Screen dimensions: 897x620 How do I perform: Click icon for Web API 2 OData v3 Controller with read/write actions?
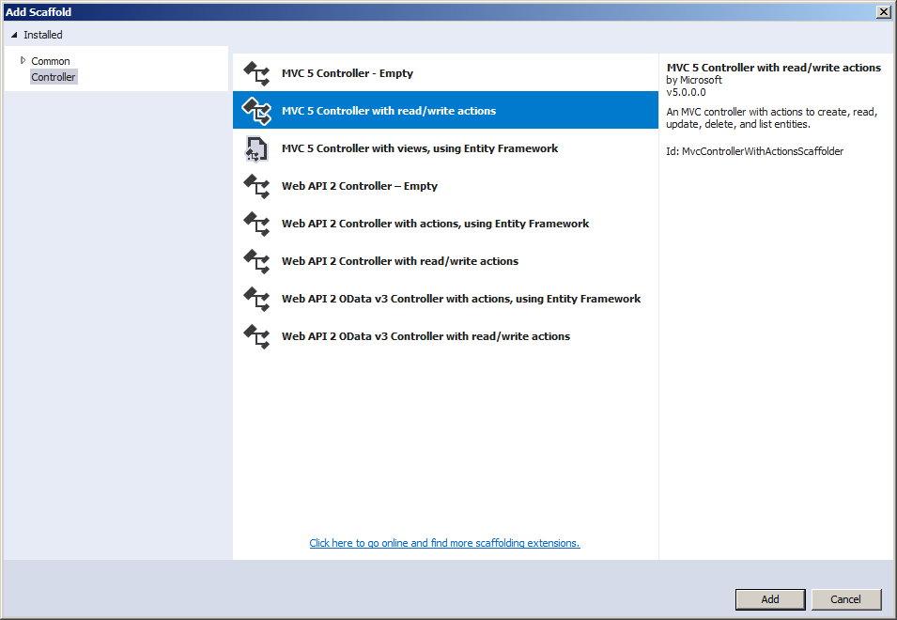256,336
